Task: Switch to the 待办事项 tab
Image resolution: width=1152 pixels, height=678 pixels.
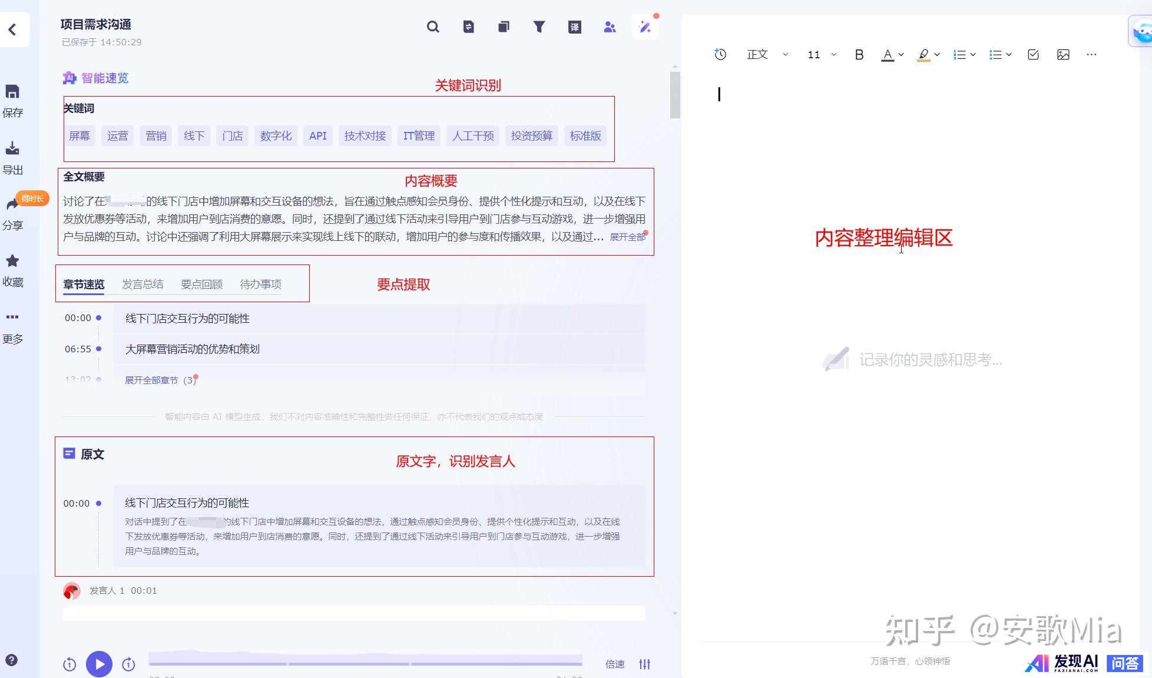Action: tap(260, 285)
